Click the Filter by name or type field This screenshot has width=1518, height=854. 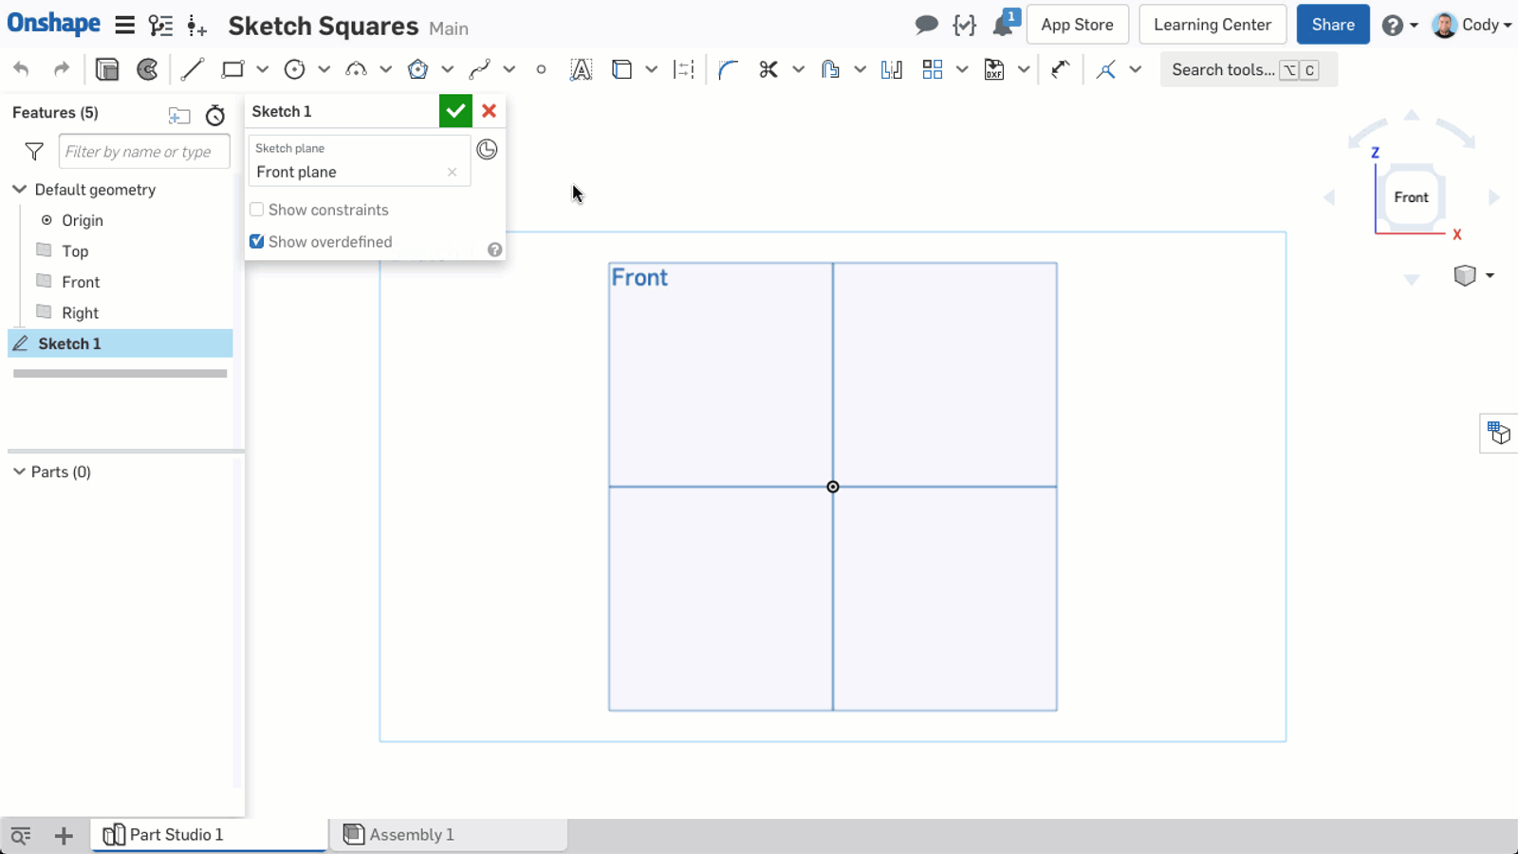[144, 151]
